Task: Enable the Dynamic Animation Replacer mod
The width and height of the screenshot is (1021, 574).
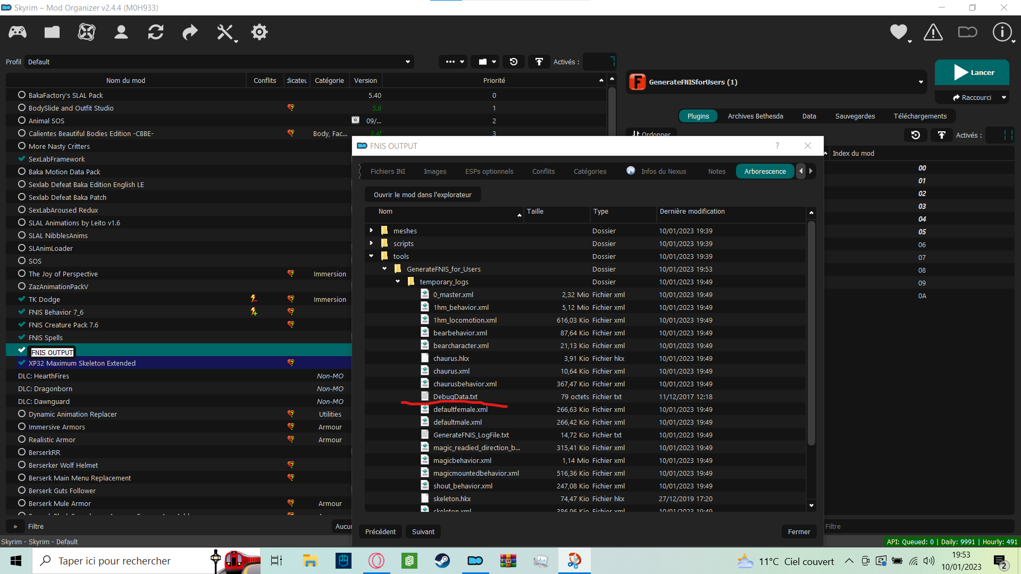Action: coord(22,414)
